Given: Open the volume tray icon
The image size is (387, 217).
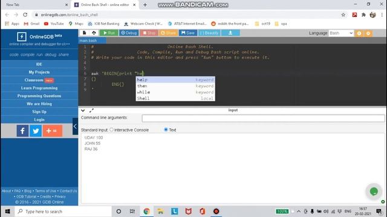Looking at the screenshot, I should tap(326, 212).
